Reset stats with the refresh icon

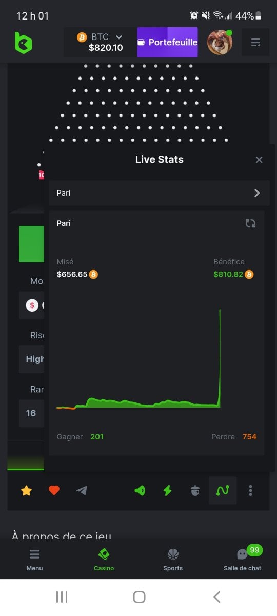coord(250,223)
